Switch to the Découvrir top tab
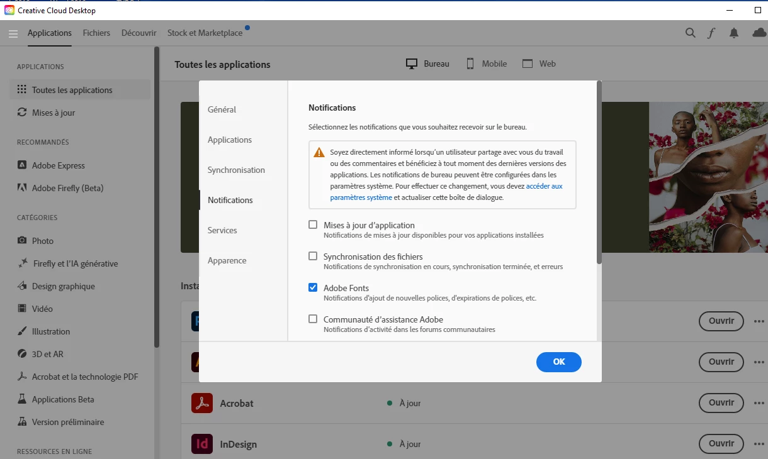 (x=138, y=33)
